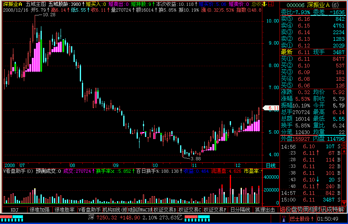Switch to the 机构K线 indicator tab
Viewport: 348px width, 224px height.
(x=115, y=209)
